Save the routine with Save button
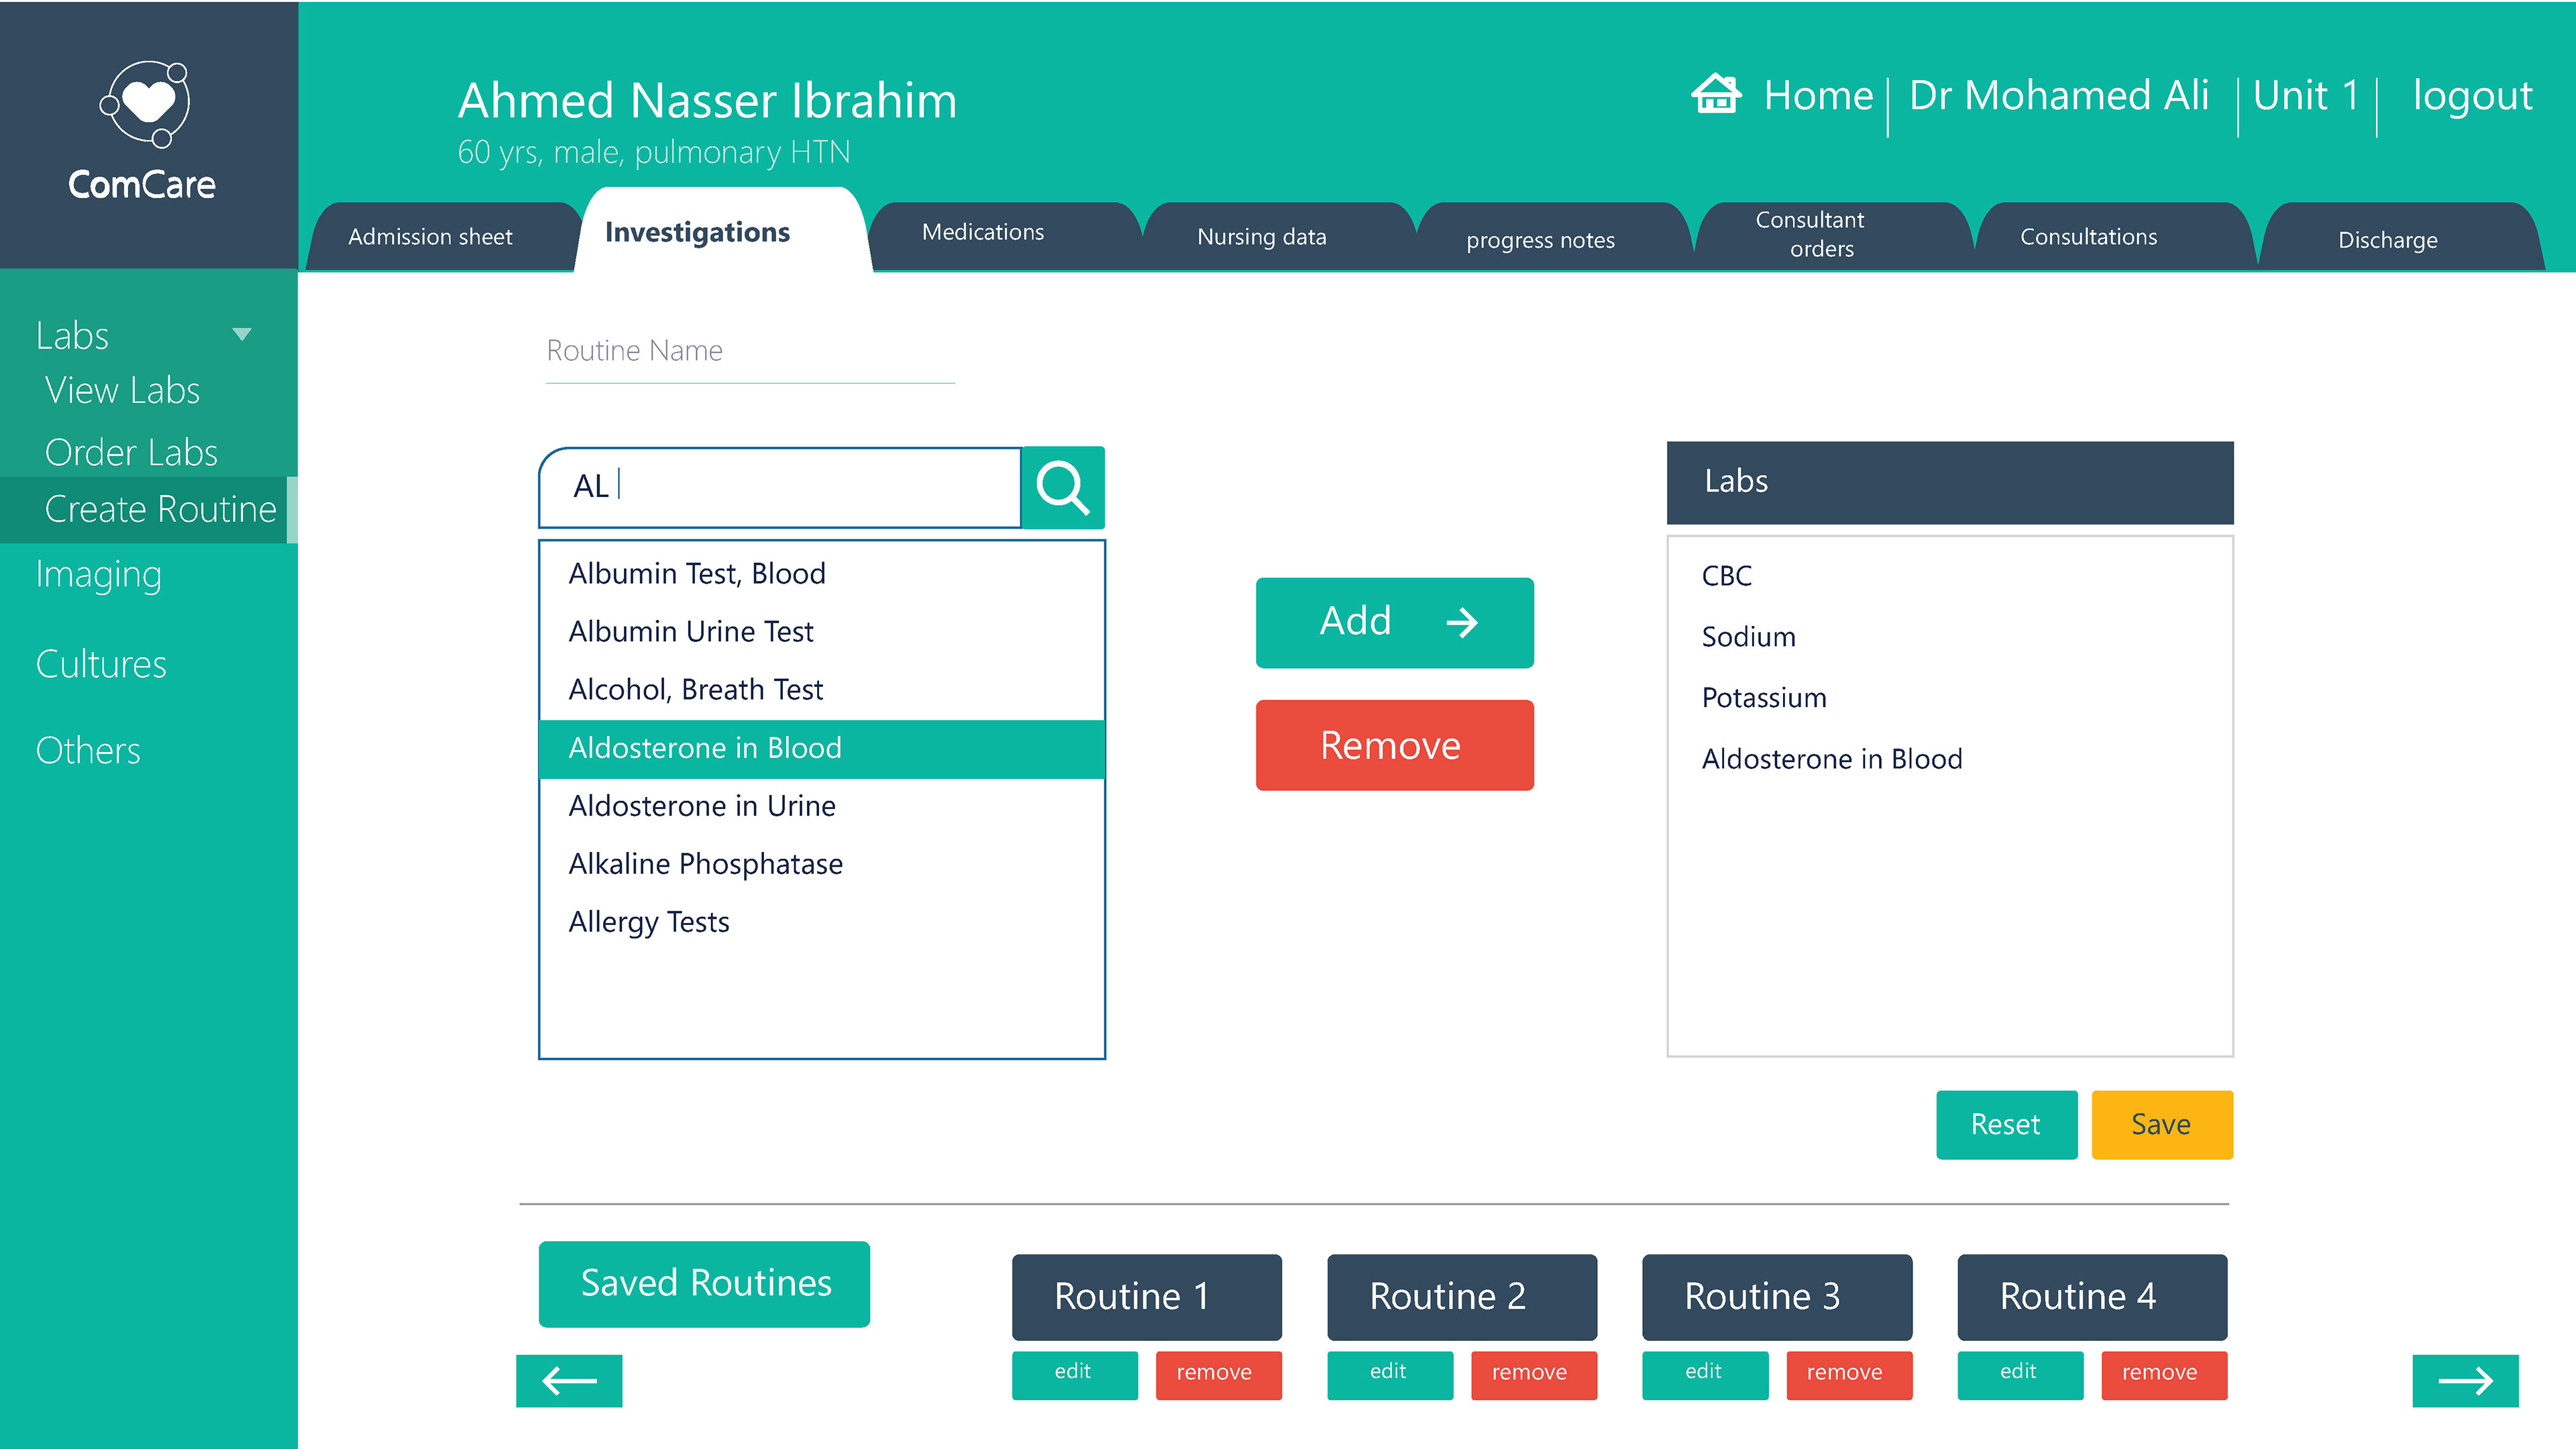Image resolution: width=2576 pixels, height=1449 pixels. tap(2161, 1125)
